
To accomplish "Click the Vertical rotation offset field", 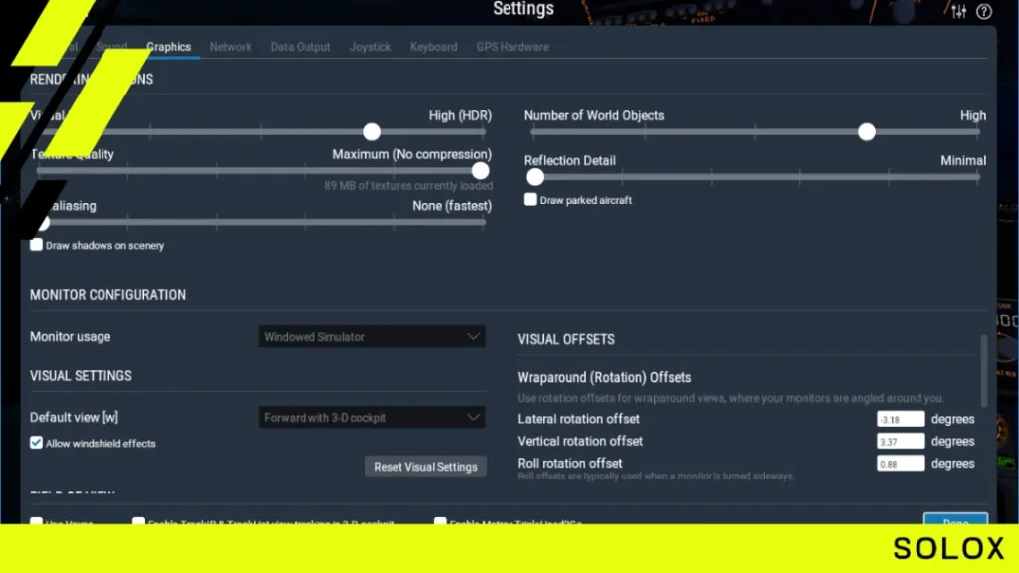I will click(x=900, y=441).
